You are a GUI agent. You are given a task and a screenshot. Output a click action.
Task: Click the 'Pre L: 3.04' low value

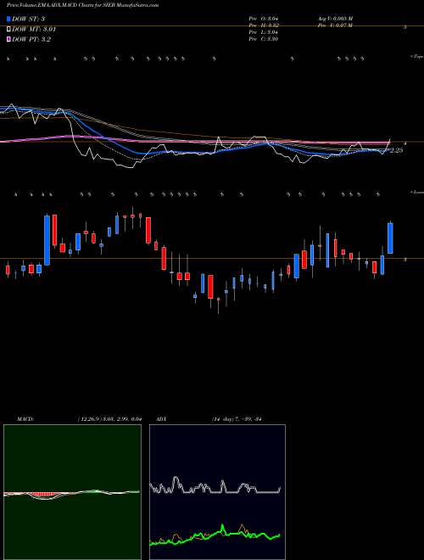[x=264, y=31]
